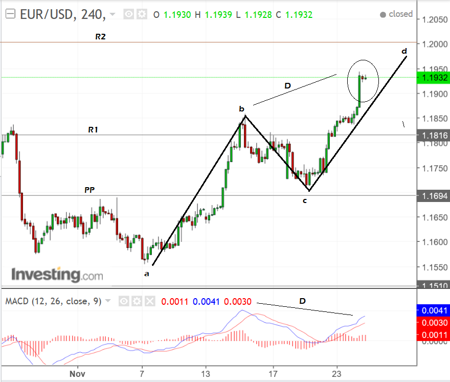Open MACD settings gear icon
The height and width of the screenshot is (382, 450).
tap(137, 301)
